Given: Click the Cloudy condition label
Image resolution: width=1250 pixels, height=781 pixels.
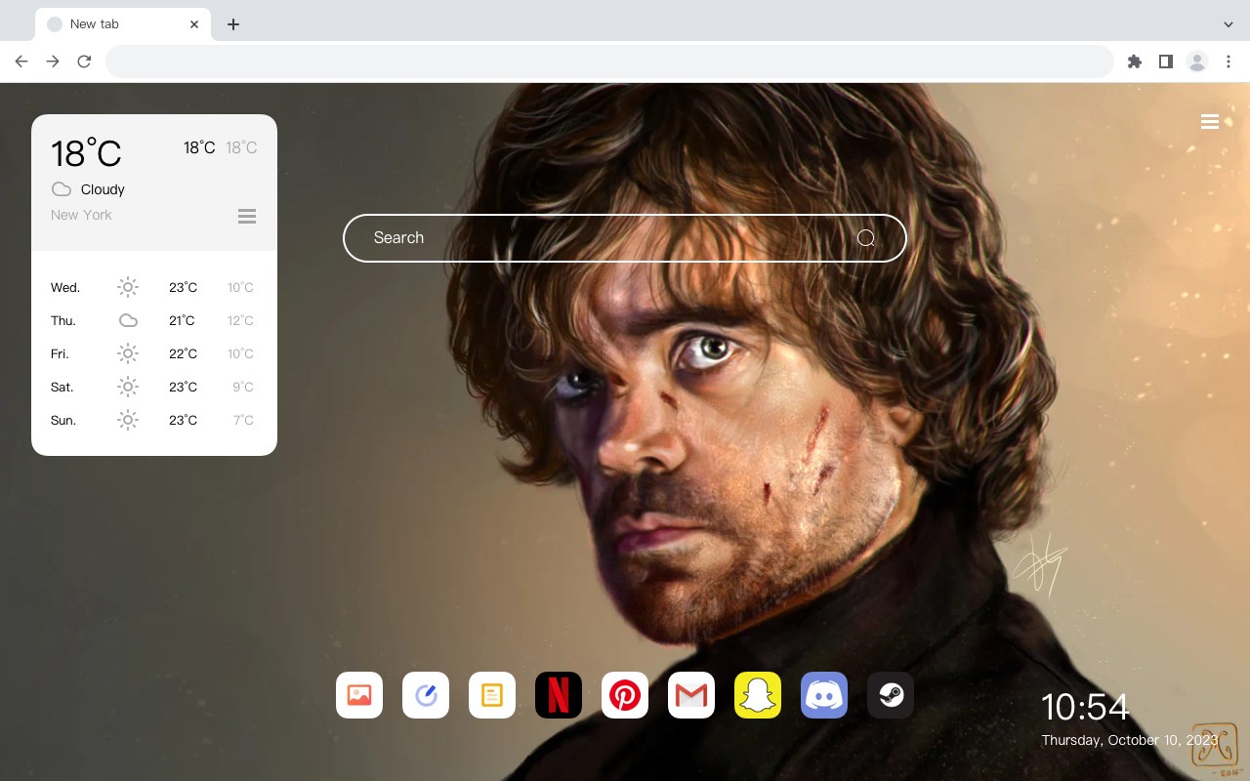Looking at the screenshot, I should click(x=103, y=189).
